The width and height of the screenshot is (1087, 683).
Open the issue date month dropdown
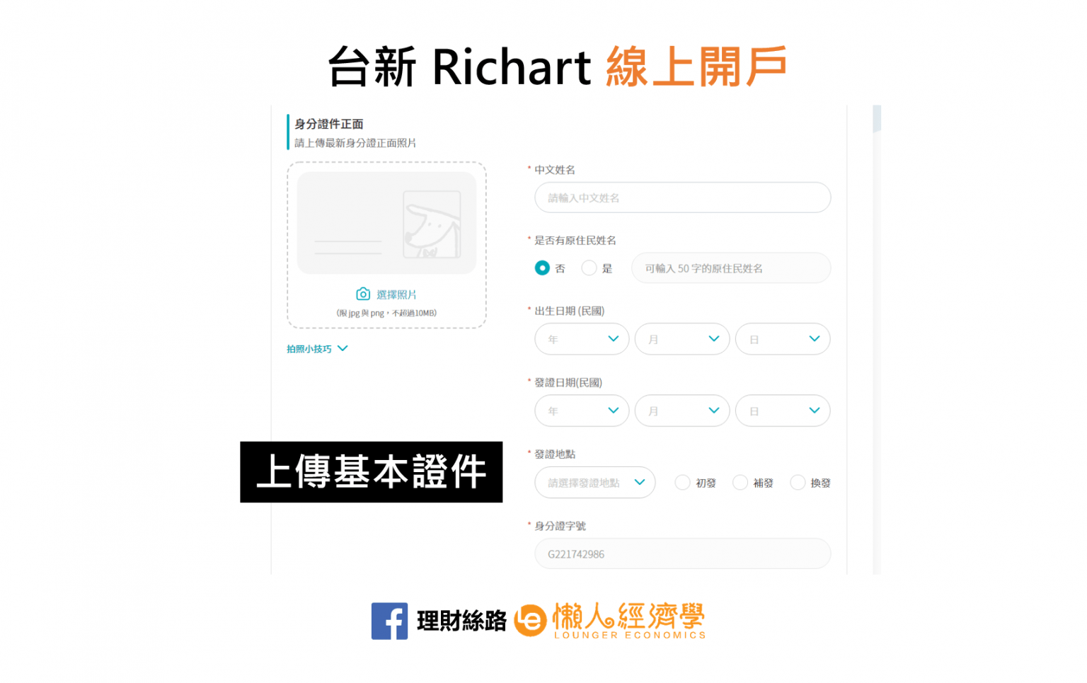(x=682, y=411)
